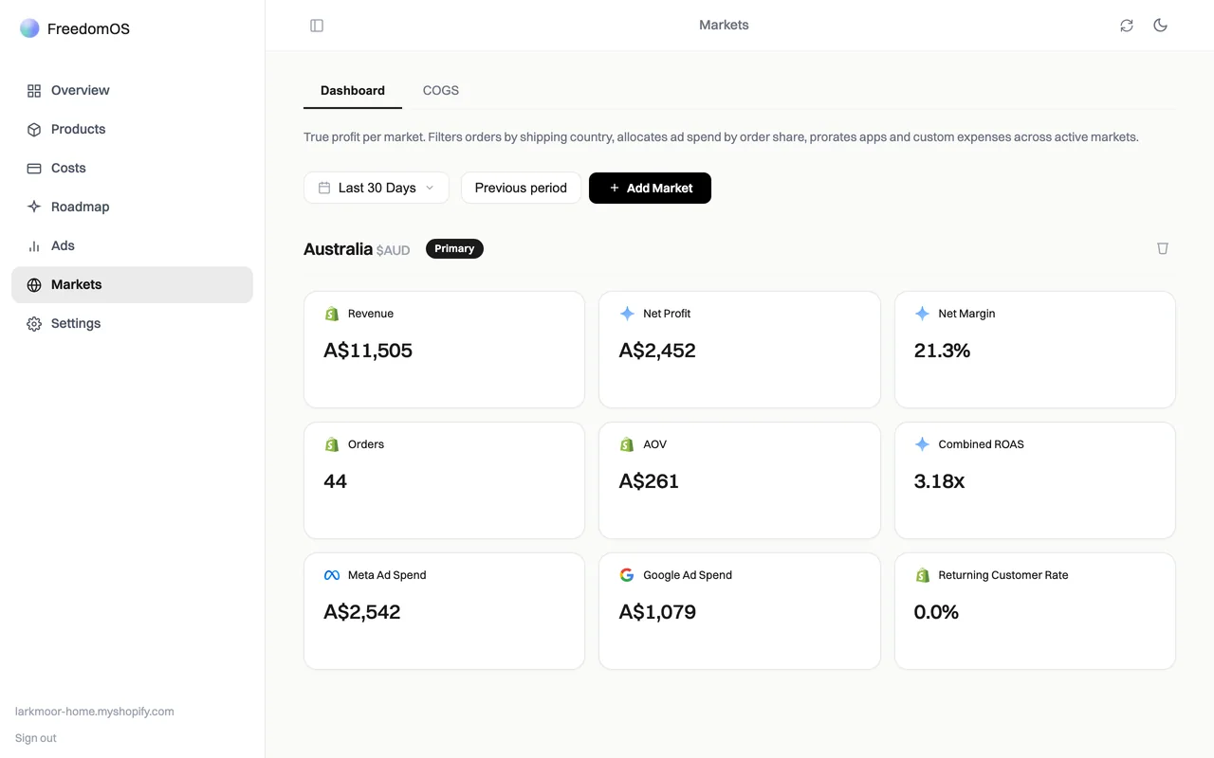1214x758 pixels.
Task: Switch to the COGS tab
Action: click(441, 91)
